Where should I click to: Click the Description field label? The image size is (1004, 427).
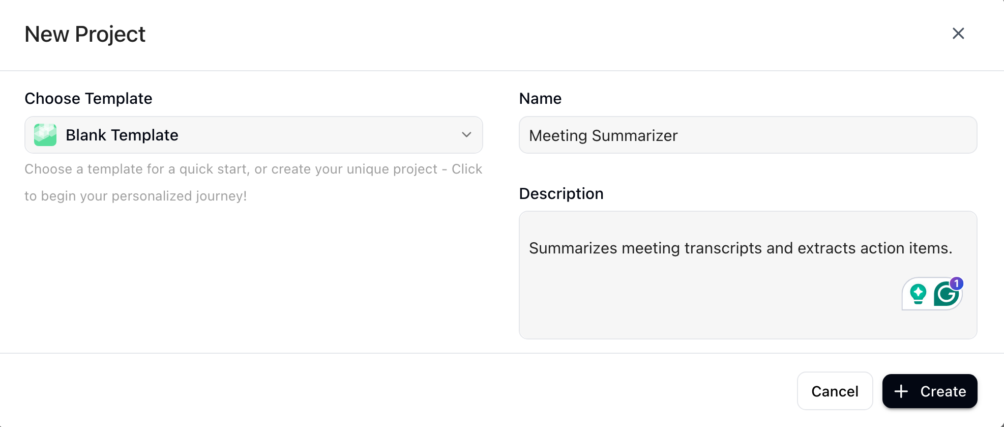coord(561,193)
